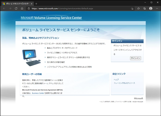Click the footer 商標 link
Screen dimensions: 161x116
pos(112,102)
